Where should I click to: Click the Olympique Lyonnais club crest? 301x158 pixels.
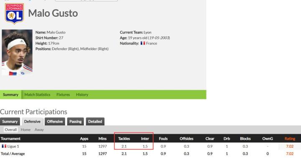(x=14, y=13)
